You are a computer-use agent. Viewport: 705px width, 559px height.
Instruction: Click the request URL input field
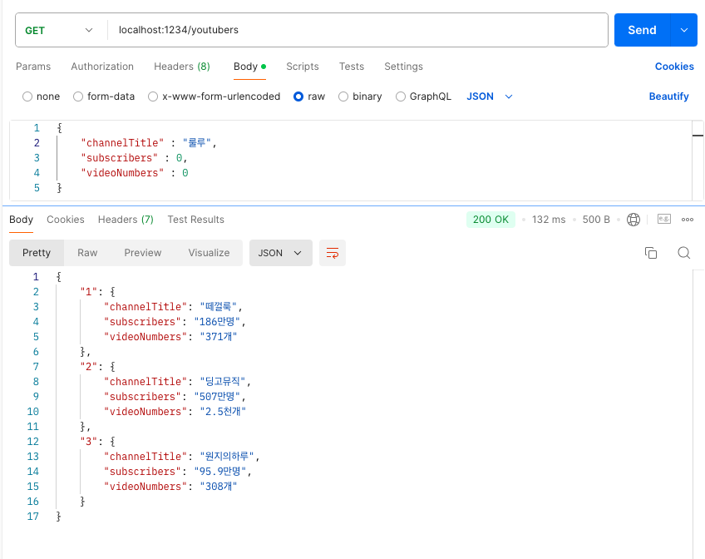pos(357,30)
